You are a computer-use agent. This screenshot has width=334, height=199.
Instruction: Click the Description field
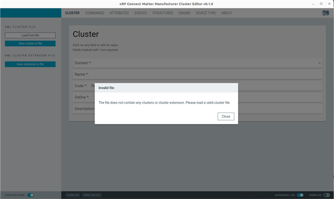(197, 109)
